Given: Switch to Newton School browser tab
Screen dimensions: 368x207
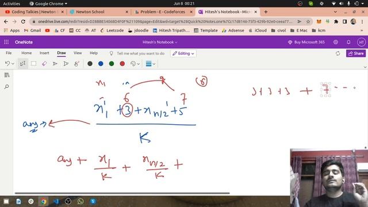Looking at the screenshot, I should [99, 11].
